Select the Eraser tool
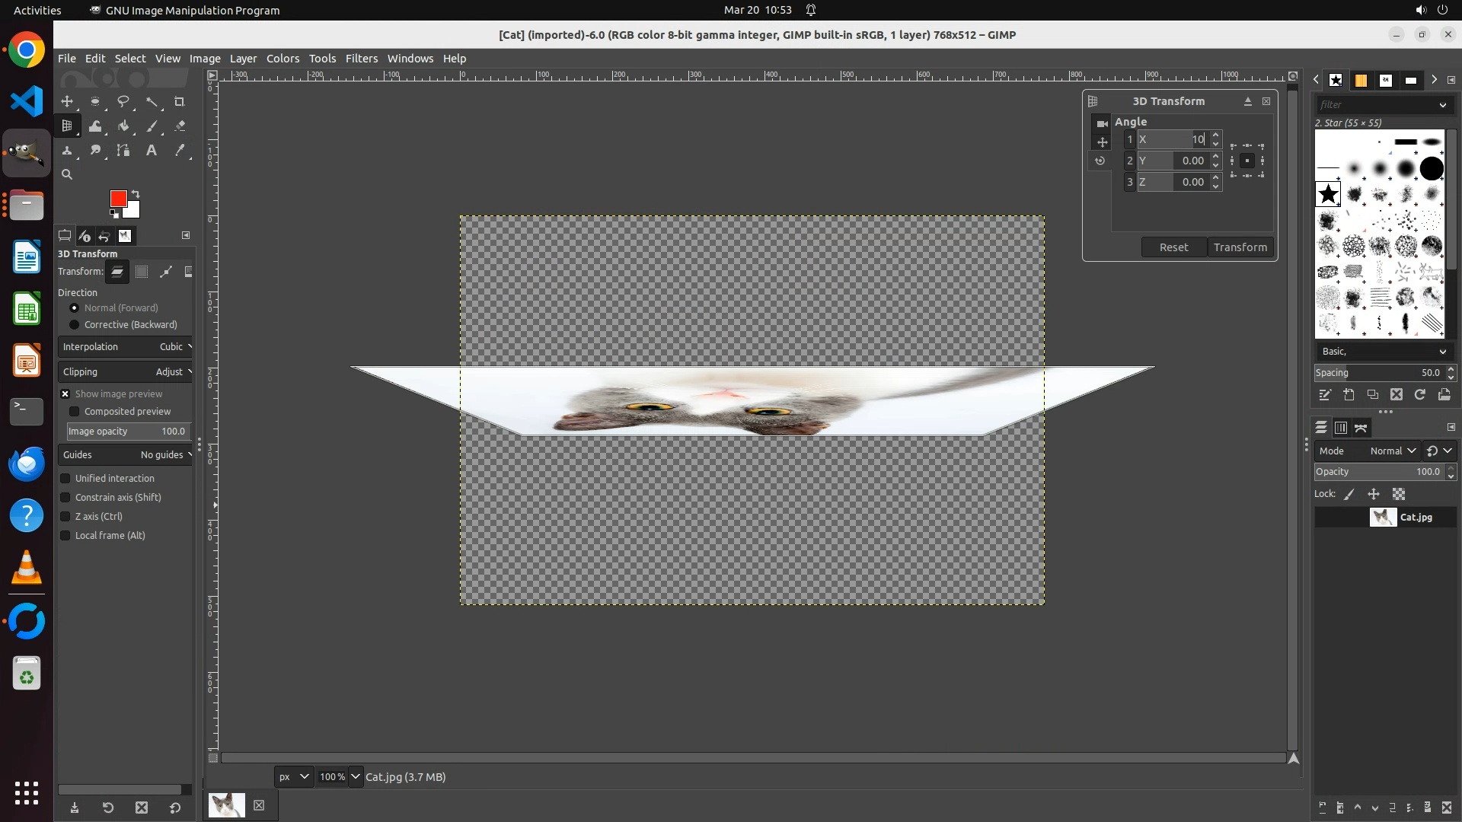The image size is (1462, 822). [180, 126]
